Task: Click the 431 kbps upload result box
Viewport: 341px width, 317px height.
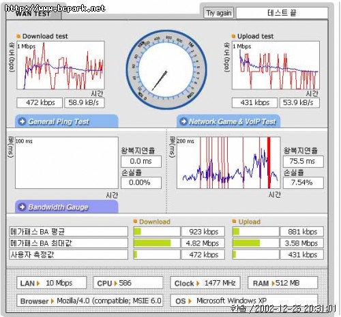Action: click(254, 103)
